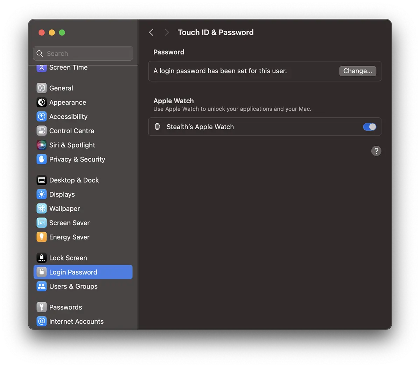Screen dimensions: 420x367
Task: Click Energy Saver bulb icon
Action: [x=42, y=237]
